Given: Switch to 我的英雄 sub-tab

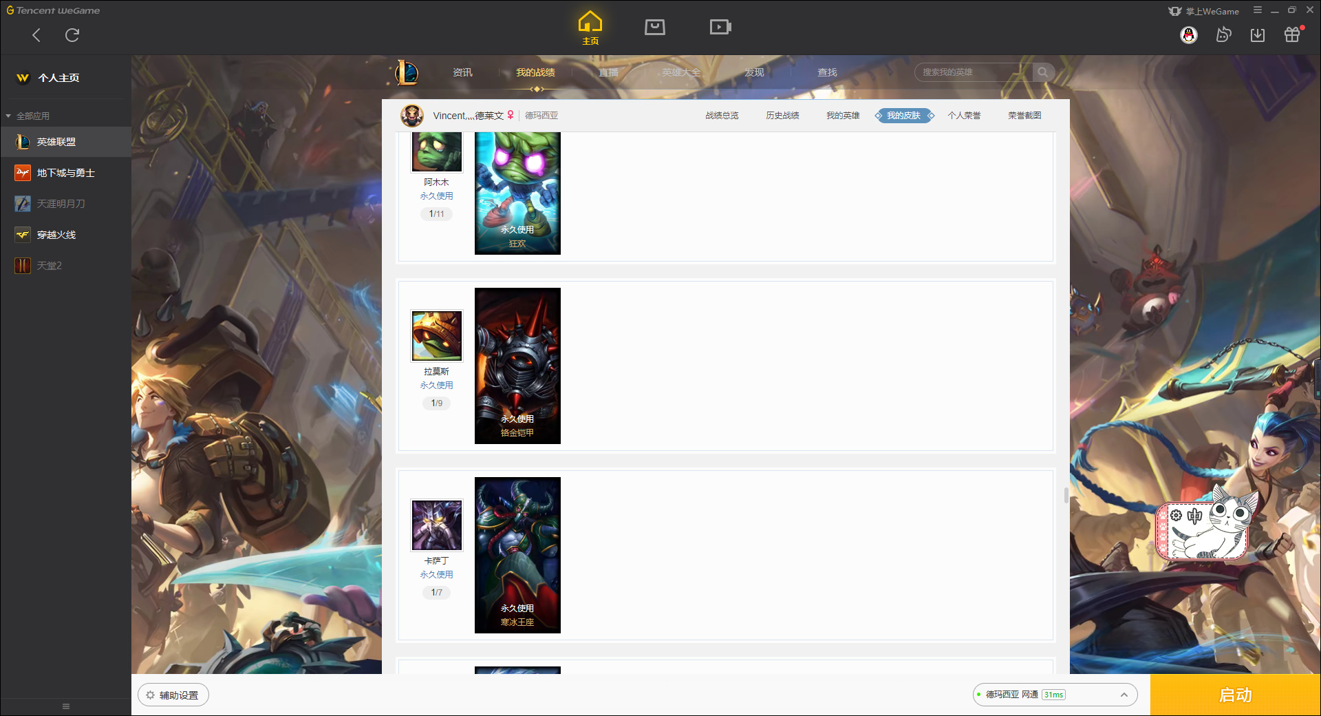Looking at the screenshot, I should pos(843,116).
